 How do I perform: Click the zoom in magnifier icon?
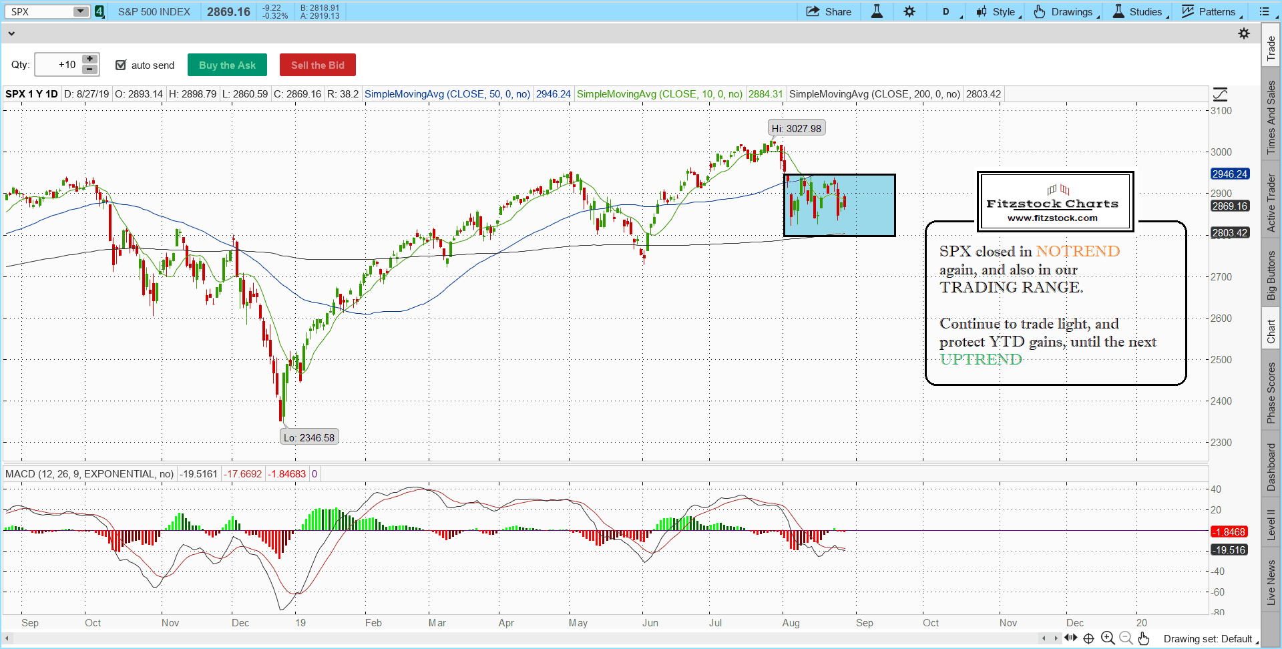click(x=1107, y=638)
